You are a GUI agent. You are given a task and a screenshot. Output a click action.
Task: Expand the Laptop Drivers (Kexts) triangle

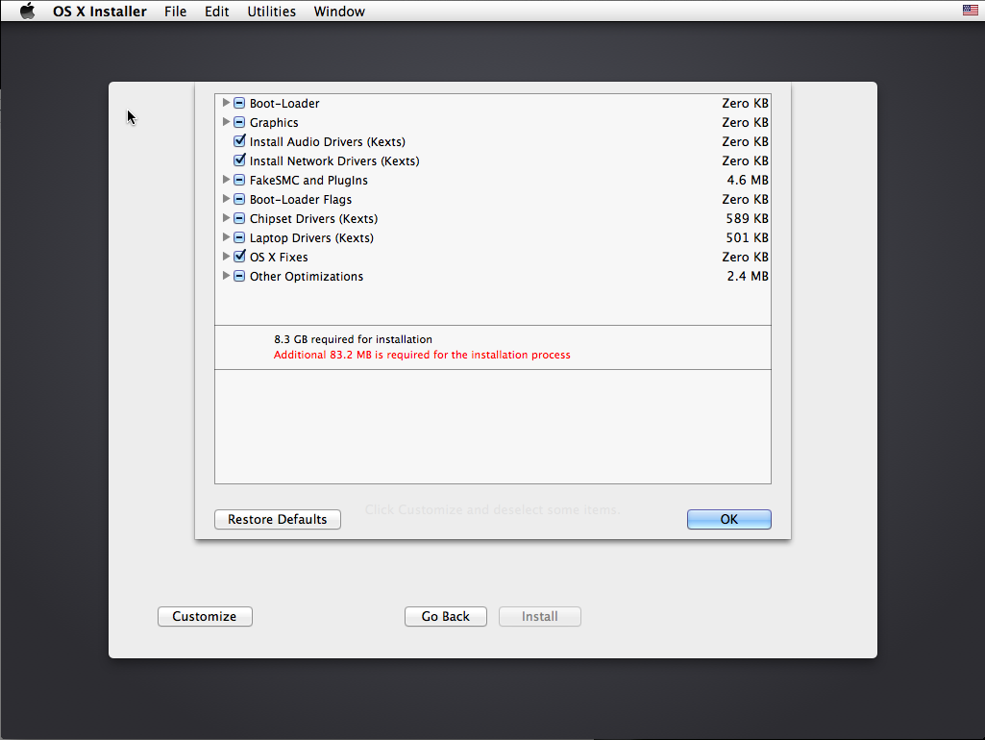[x=226, y=236]
